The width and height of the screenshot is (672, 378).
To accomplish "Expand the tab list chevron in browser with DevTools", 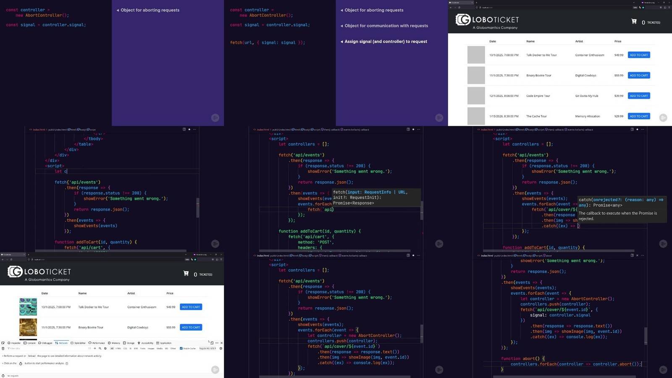I will 186,254.
